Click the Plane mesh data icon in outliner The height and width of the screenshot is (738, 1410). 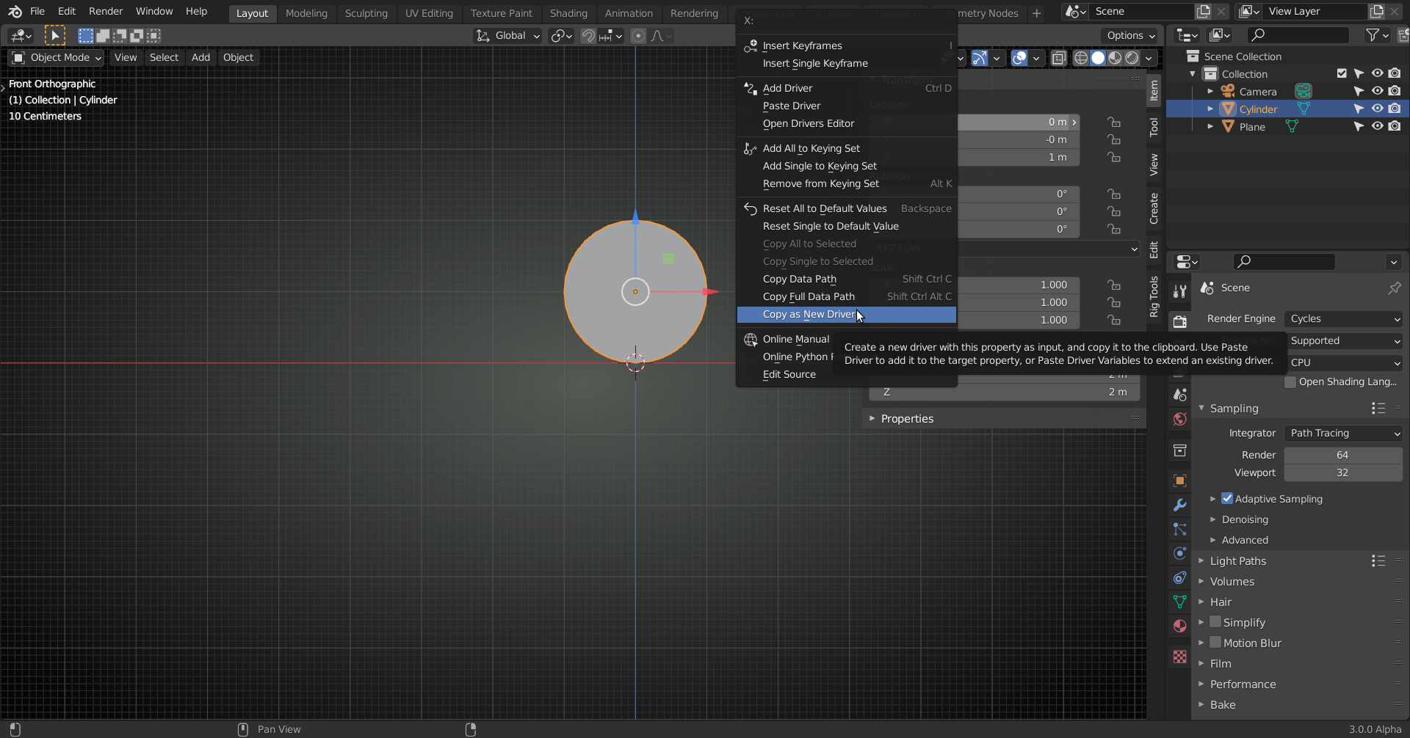(1291, 126)
